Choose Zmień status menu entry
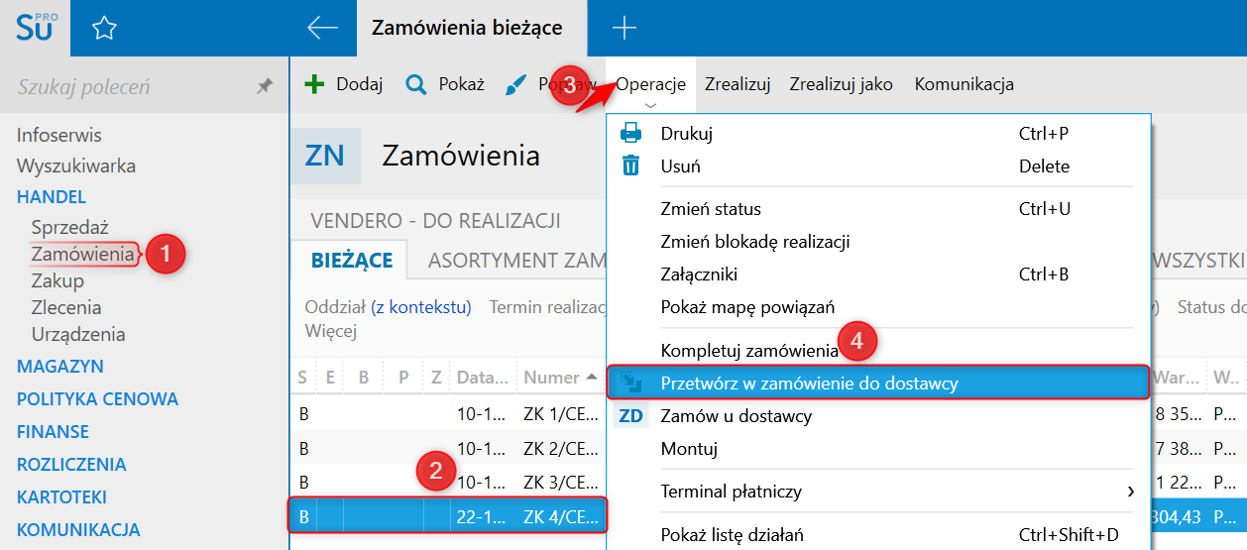1247x550 pixels. 711,209
